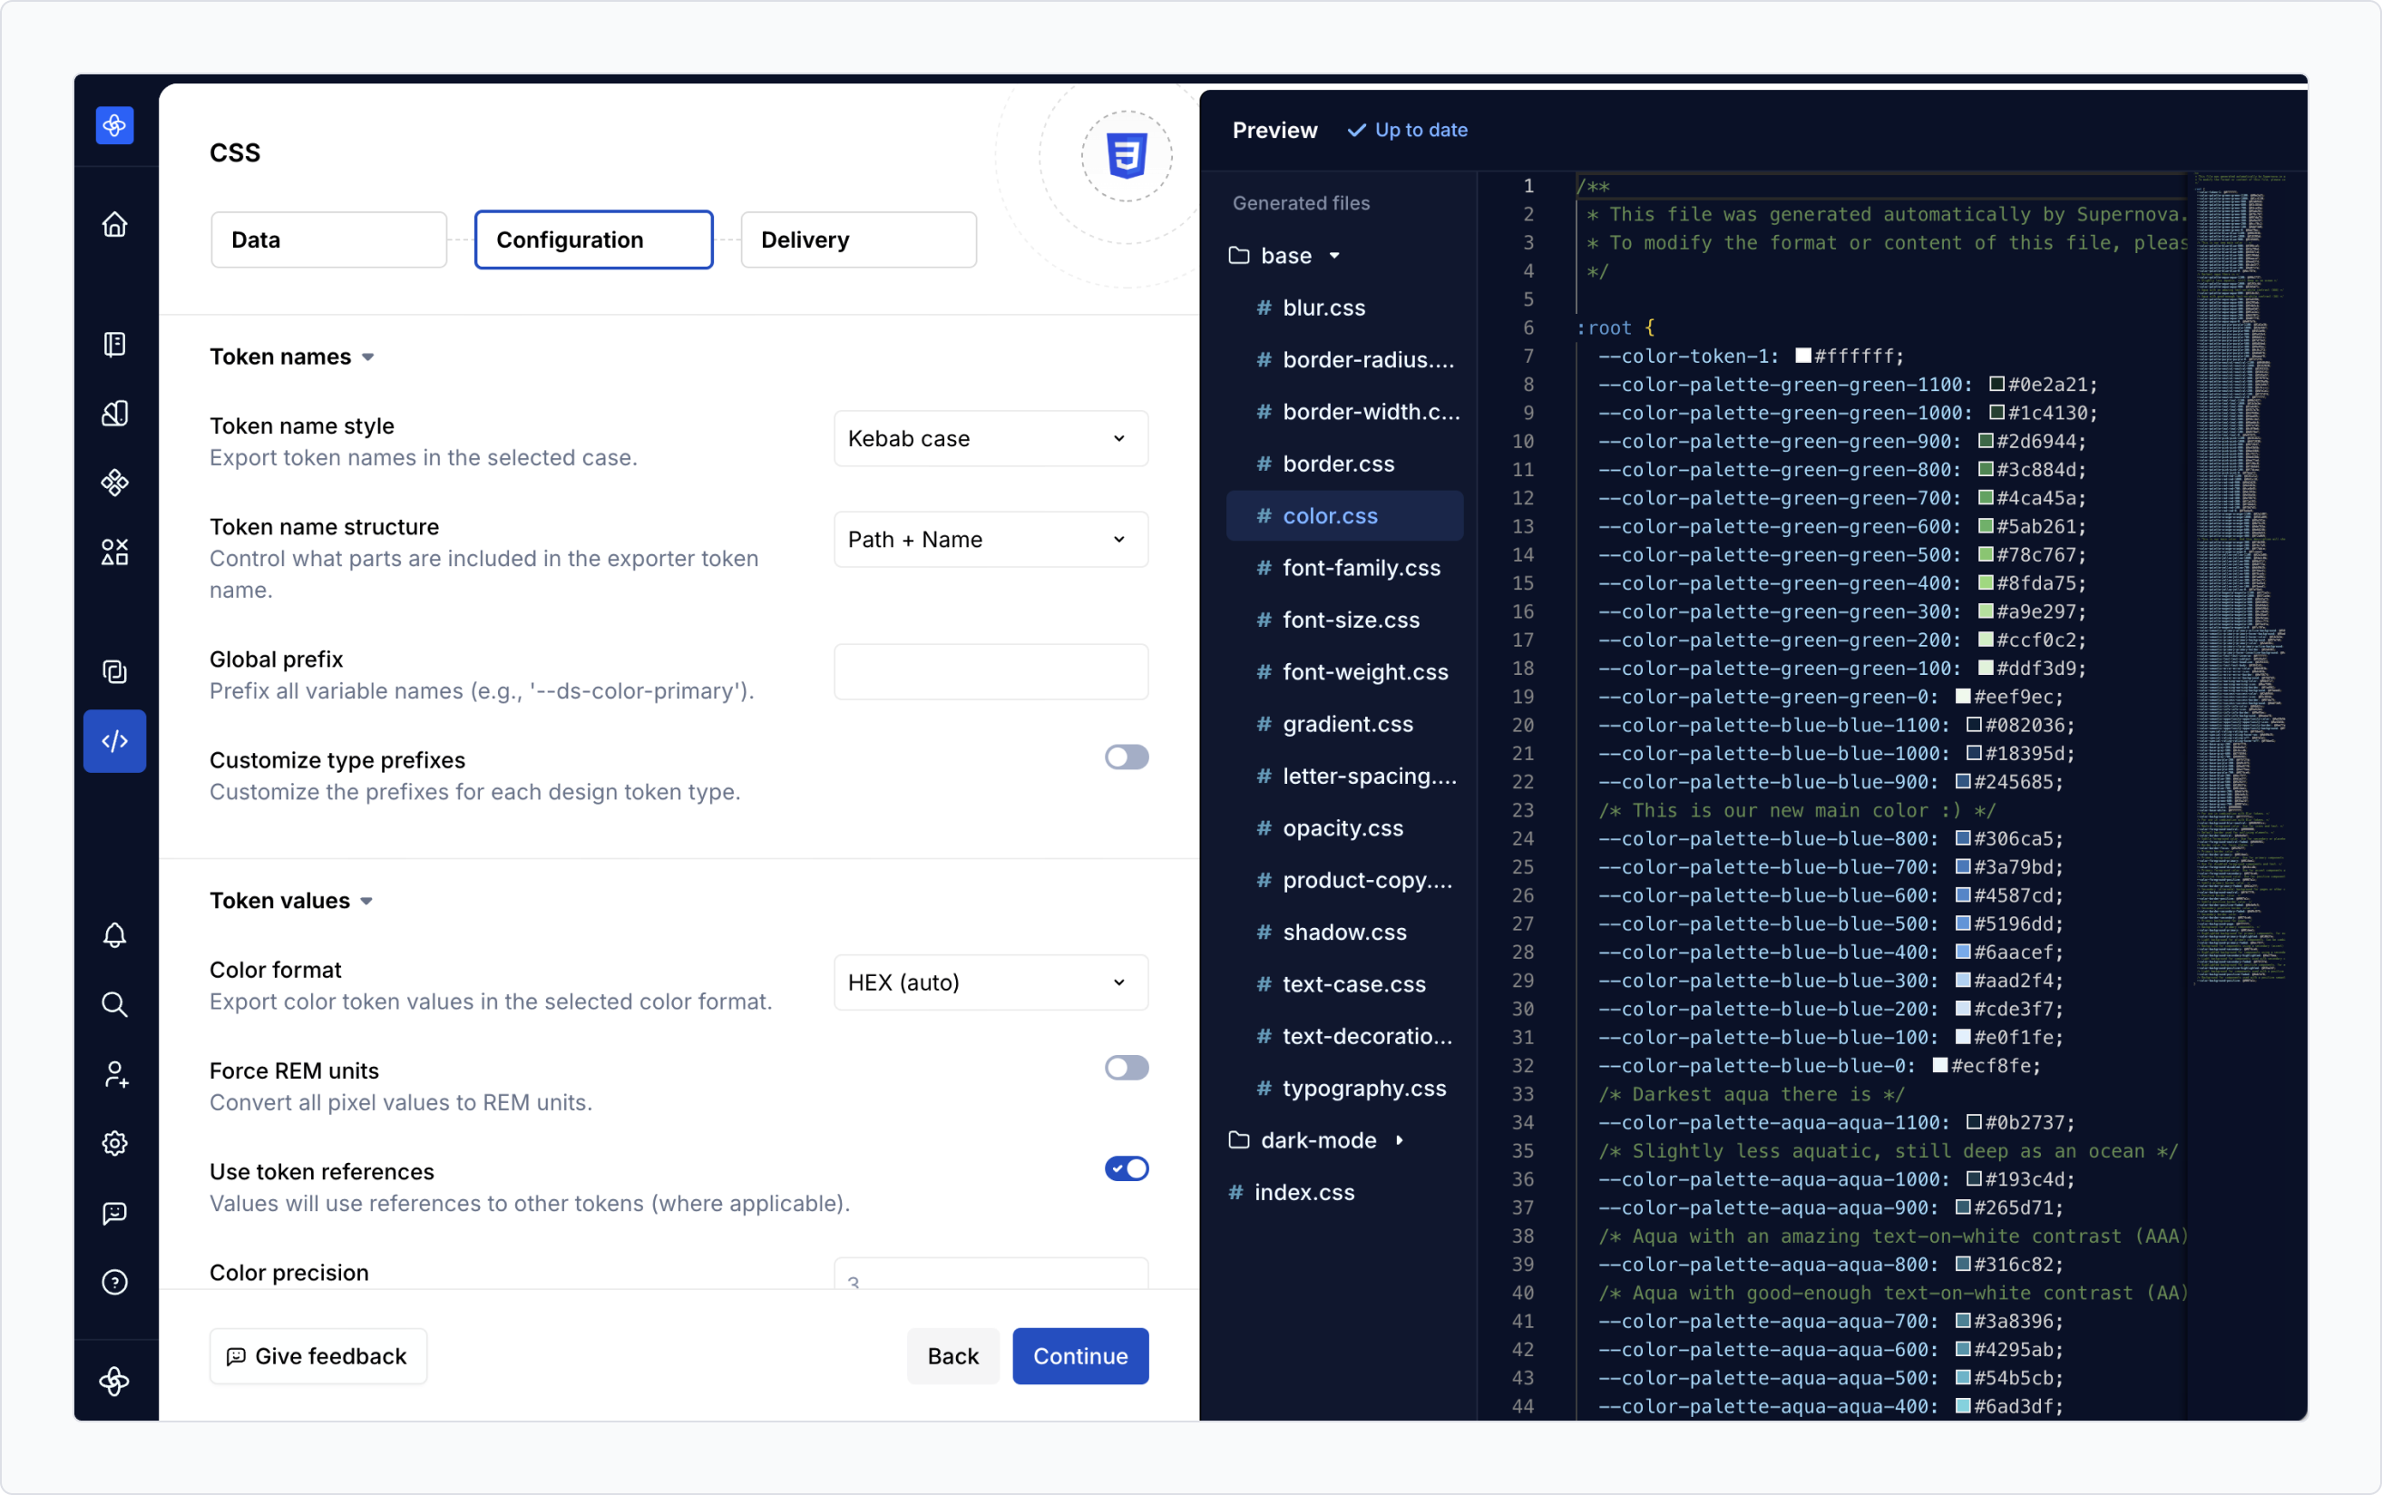This screenshot has height=1495, width=2382.
Task: Collapse the base folder in Generated files
Action: [x=1333, y=255]
